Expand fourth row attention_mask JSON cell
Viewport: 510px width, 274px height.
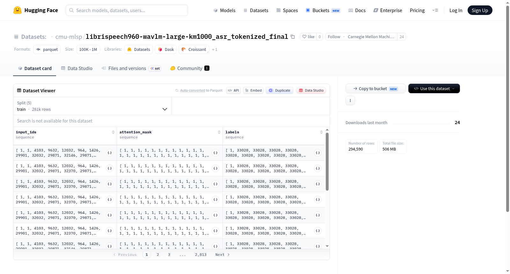[x=215, y=200]
